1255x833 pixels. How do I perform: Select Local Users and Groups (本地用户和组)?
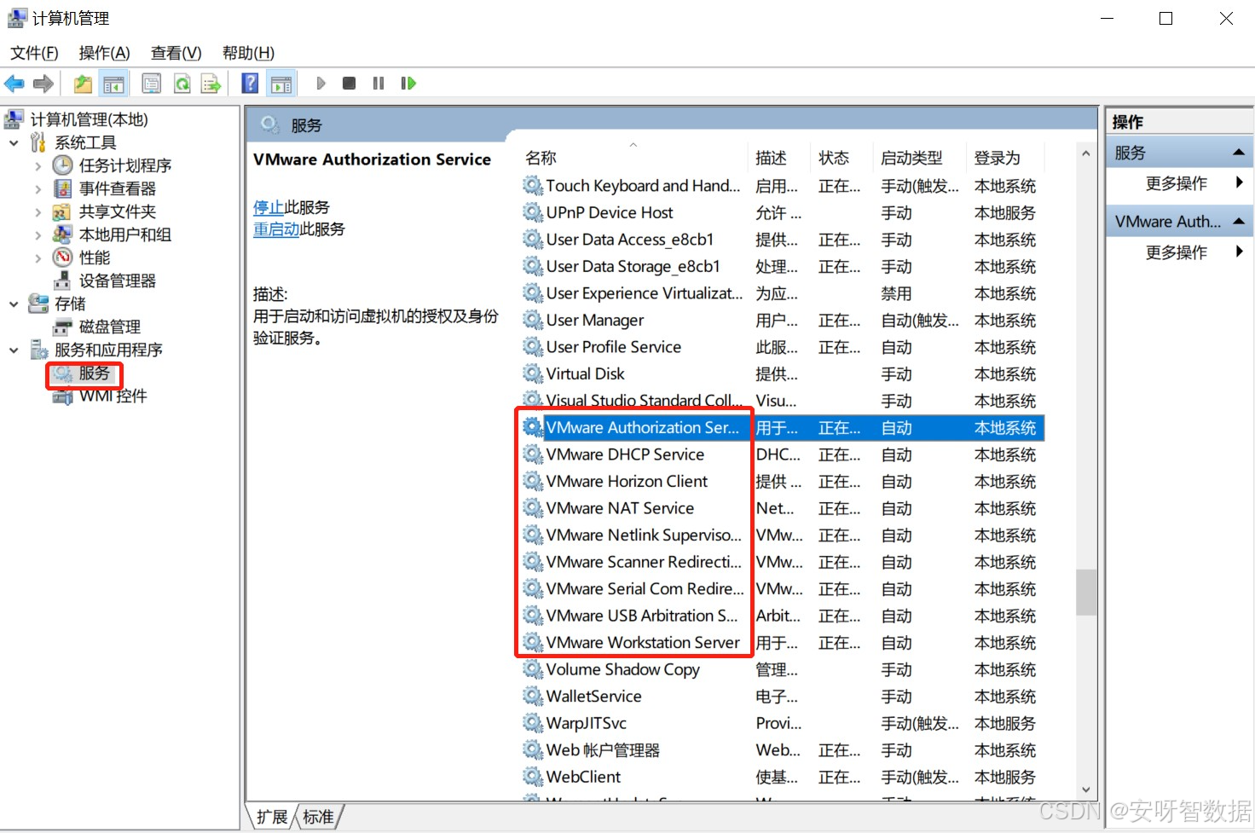[x=125, y=234]
